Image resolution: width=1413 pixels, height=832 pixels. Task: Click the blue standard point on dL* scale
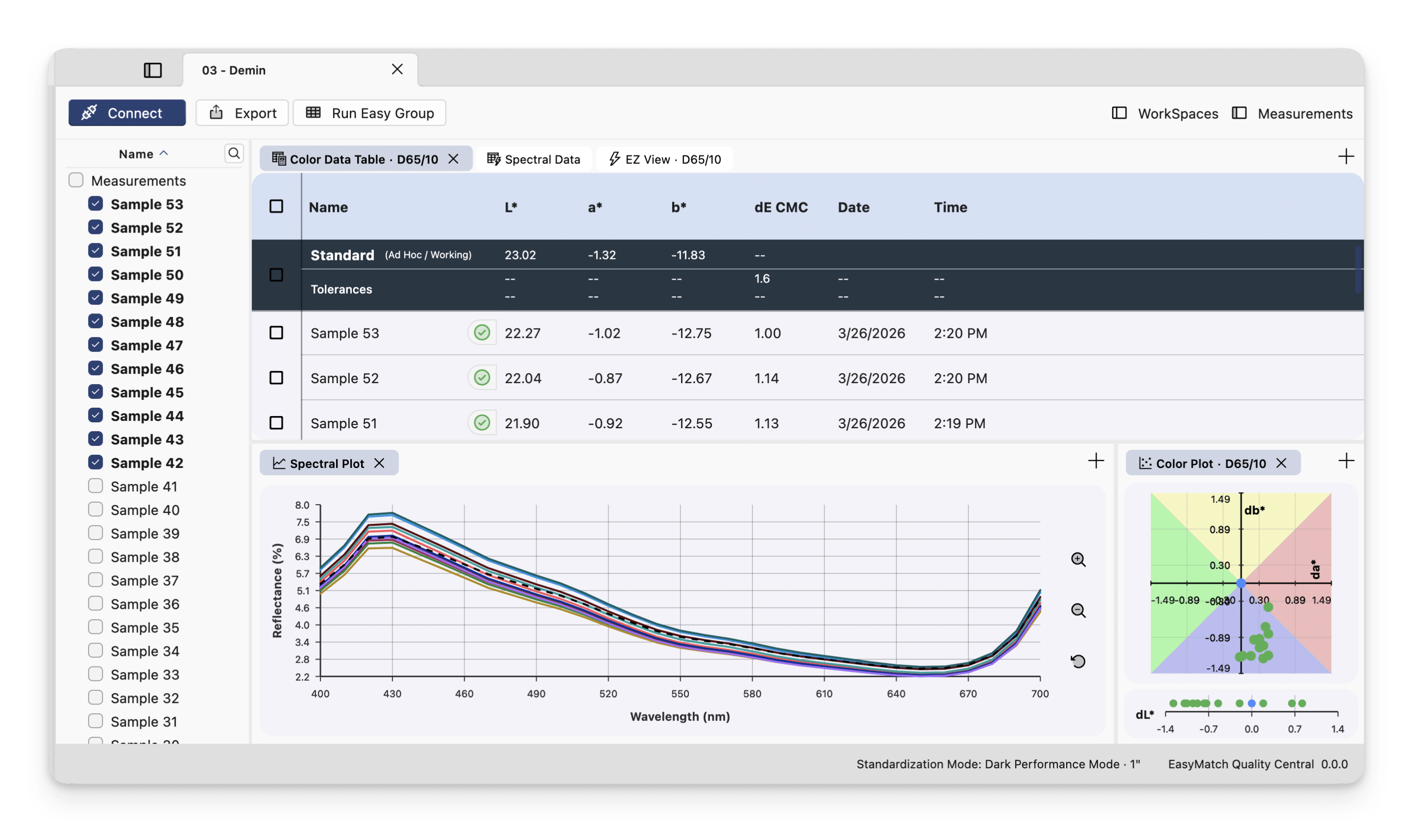coord(1252,703)
